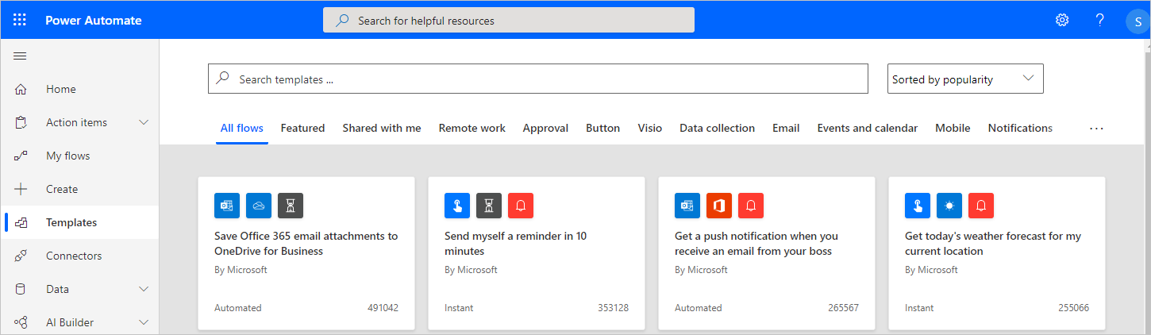The image size is (1151, 335).
Task: Click the Office icon on push notification card
Action: tap(719, 206)
